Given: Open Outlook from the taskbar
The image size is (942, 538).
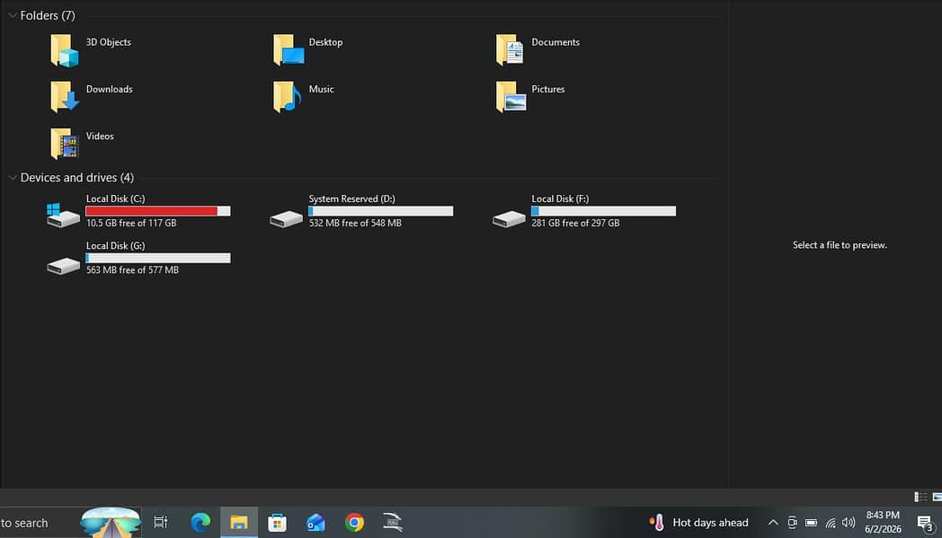Looking at the screenshot, I should [x=315, y=523].
